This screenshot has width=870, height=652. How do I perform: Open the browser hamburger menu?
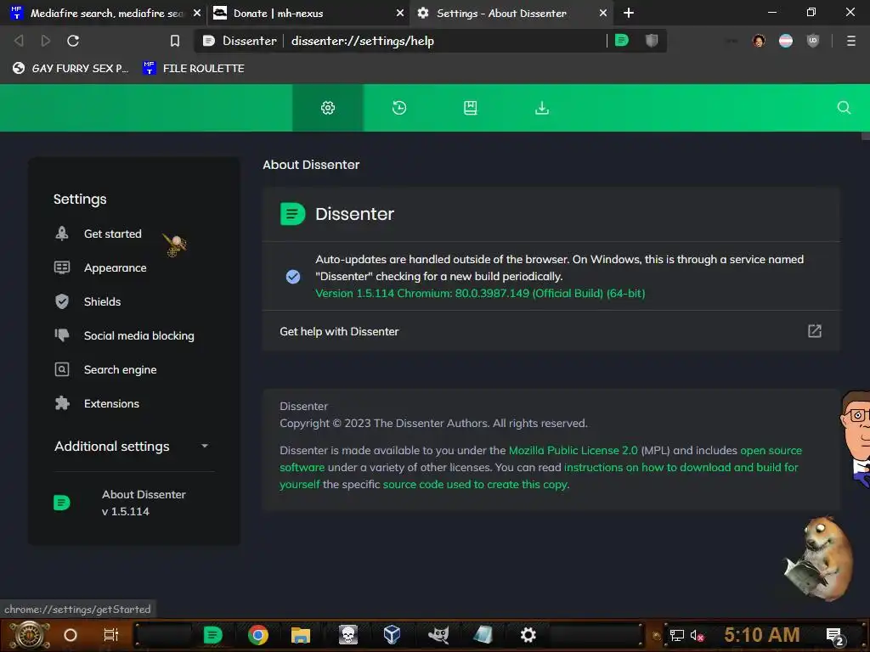point(850,41)
